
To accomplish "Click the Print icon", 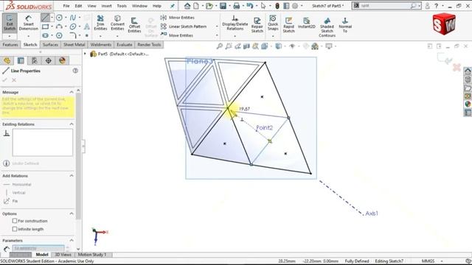I will pos(237,6).
